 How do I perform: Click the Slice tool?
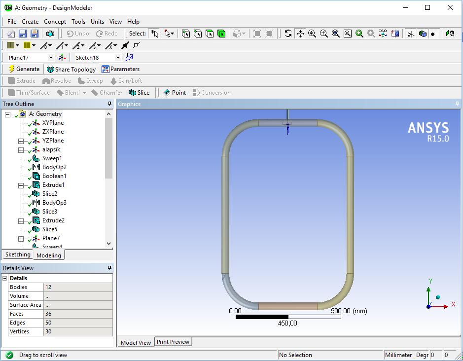(139, 92)
